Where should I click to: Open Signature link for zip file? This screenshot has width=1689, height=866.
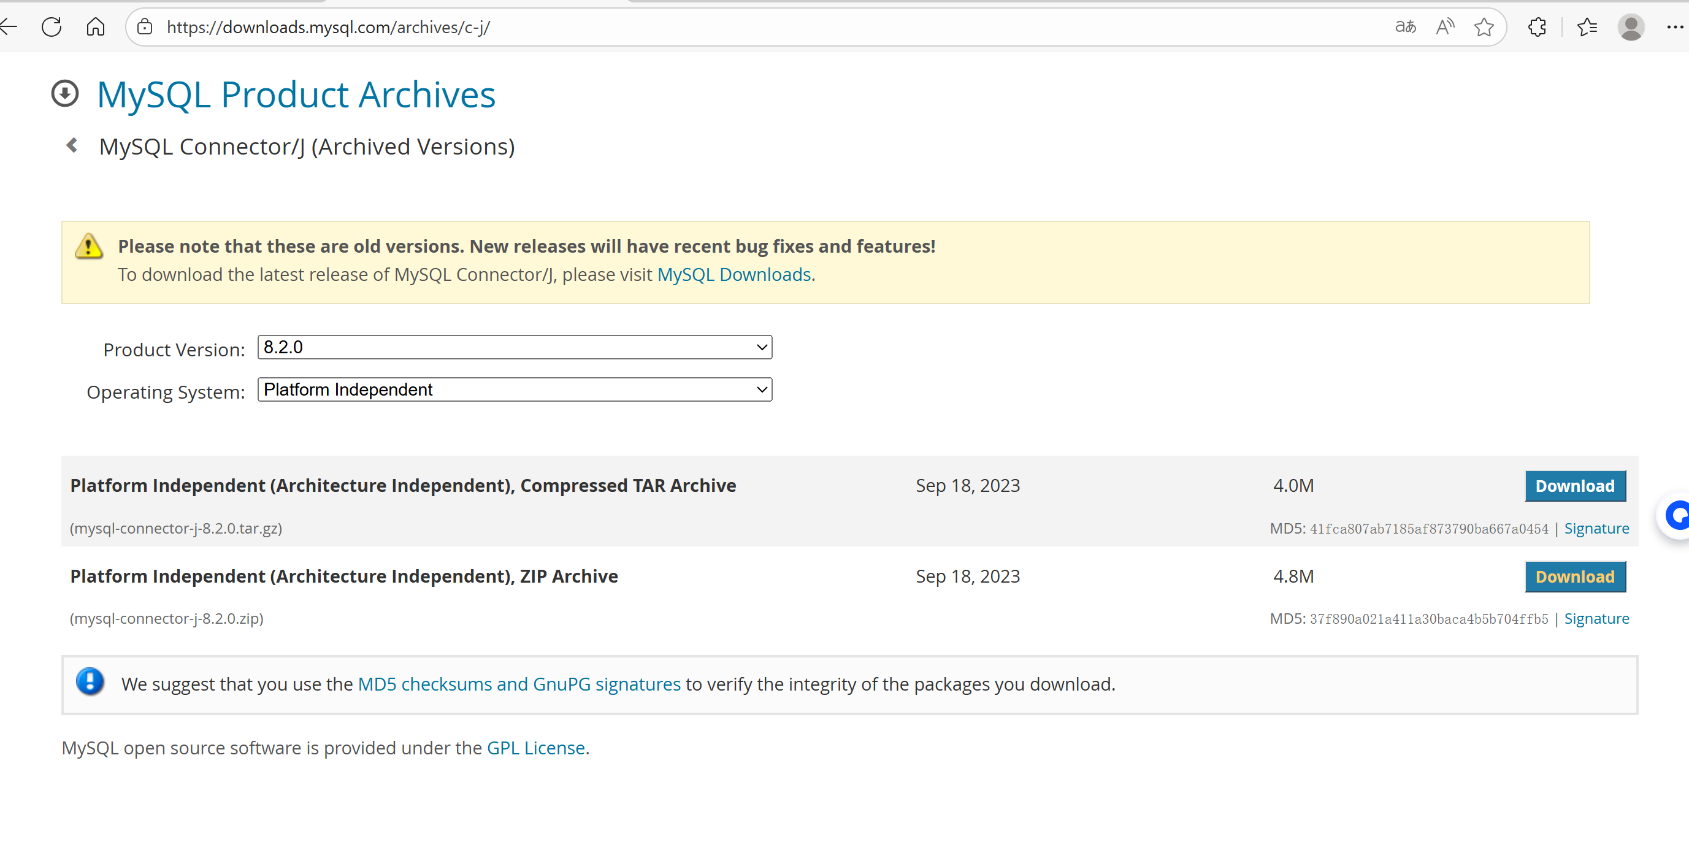1596,618
